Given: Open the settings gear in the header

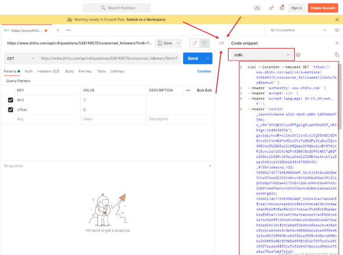Looking at the screenshot, I should click(x=282, y=8).
